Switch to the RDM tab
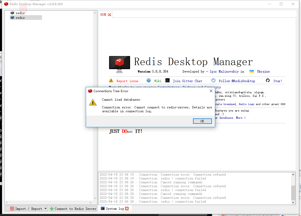 click(103, 15)
